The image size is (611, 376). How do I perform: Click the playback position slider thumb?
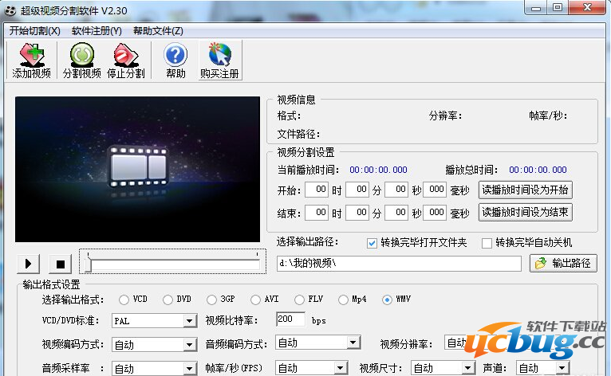click(89, 264)
